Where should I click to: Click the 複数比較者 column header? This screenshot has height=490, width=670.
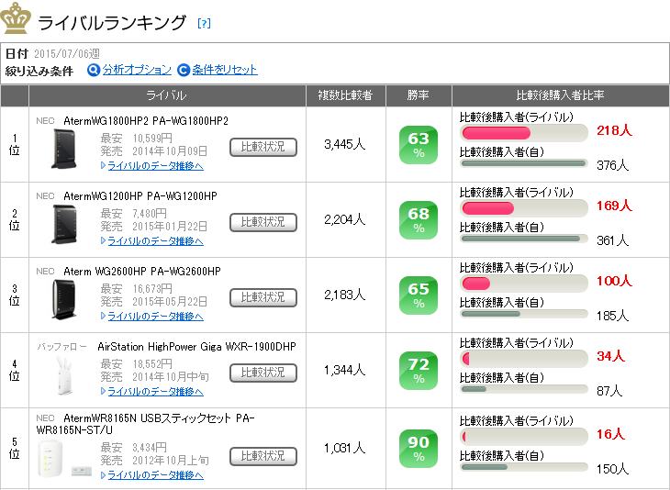(346, 95)
